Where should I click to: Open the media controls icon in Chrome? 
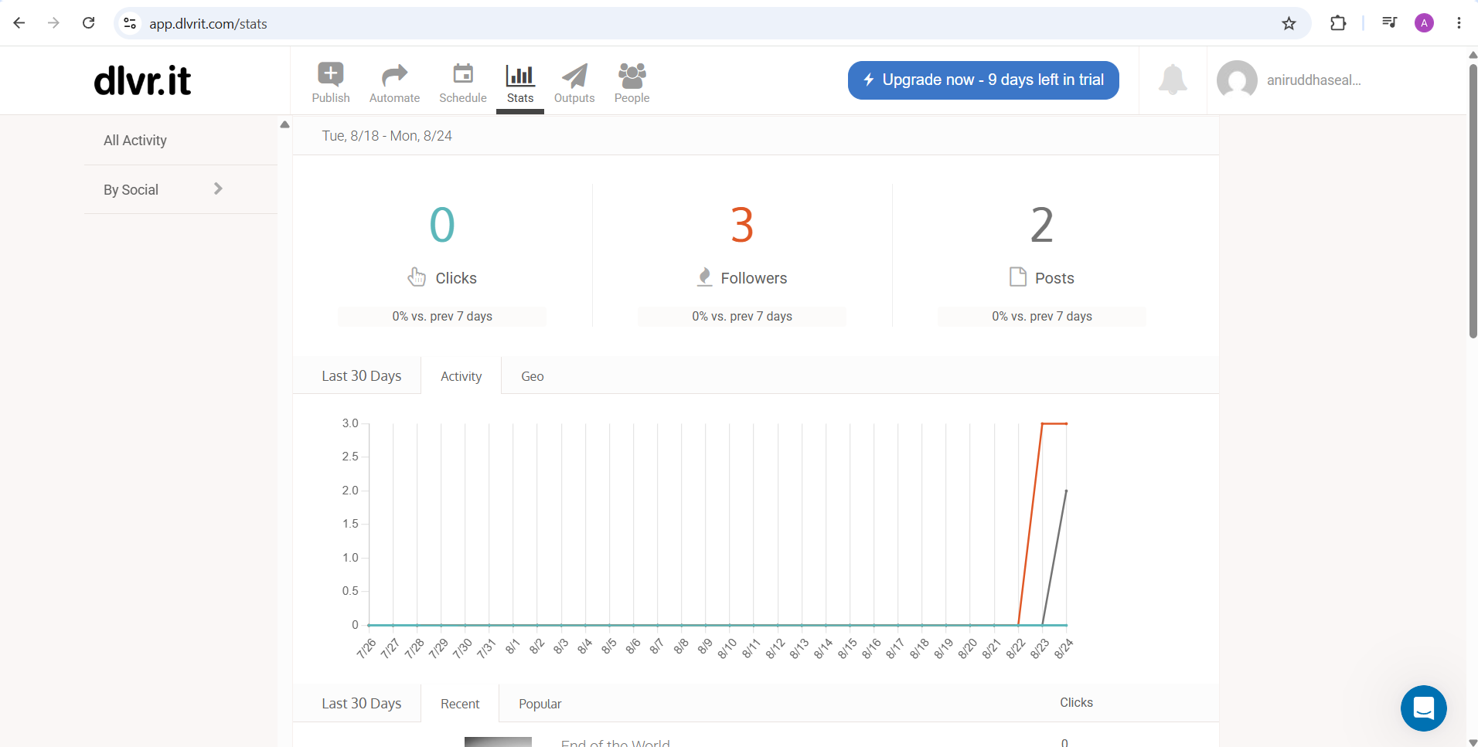1389,23
